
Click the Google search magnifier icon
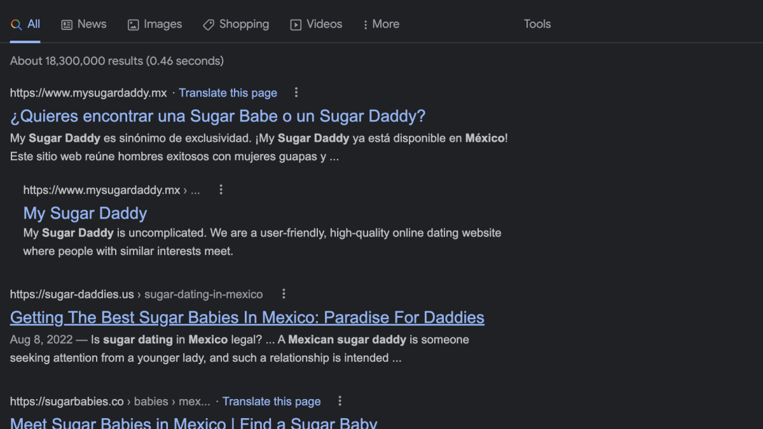click(x=16, y=24)
